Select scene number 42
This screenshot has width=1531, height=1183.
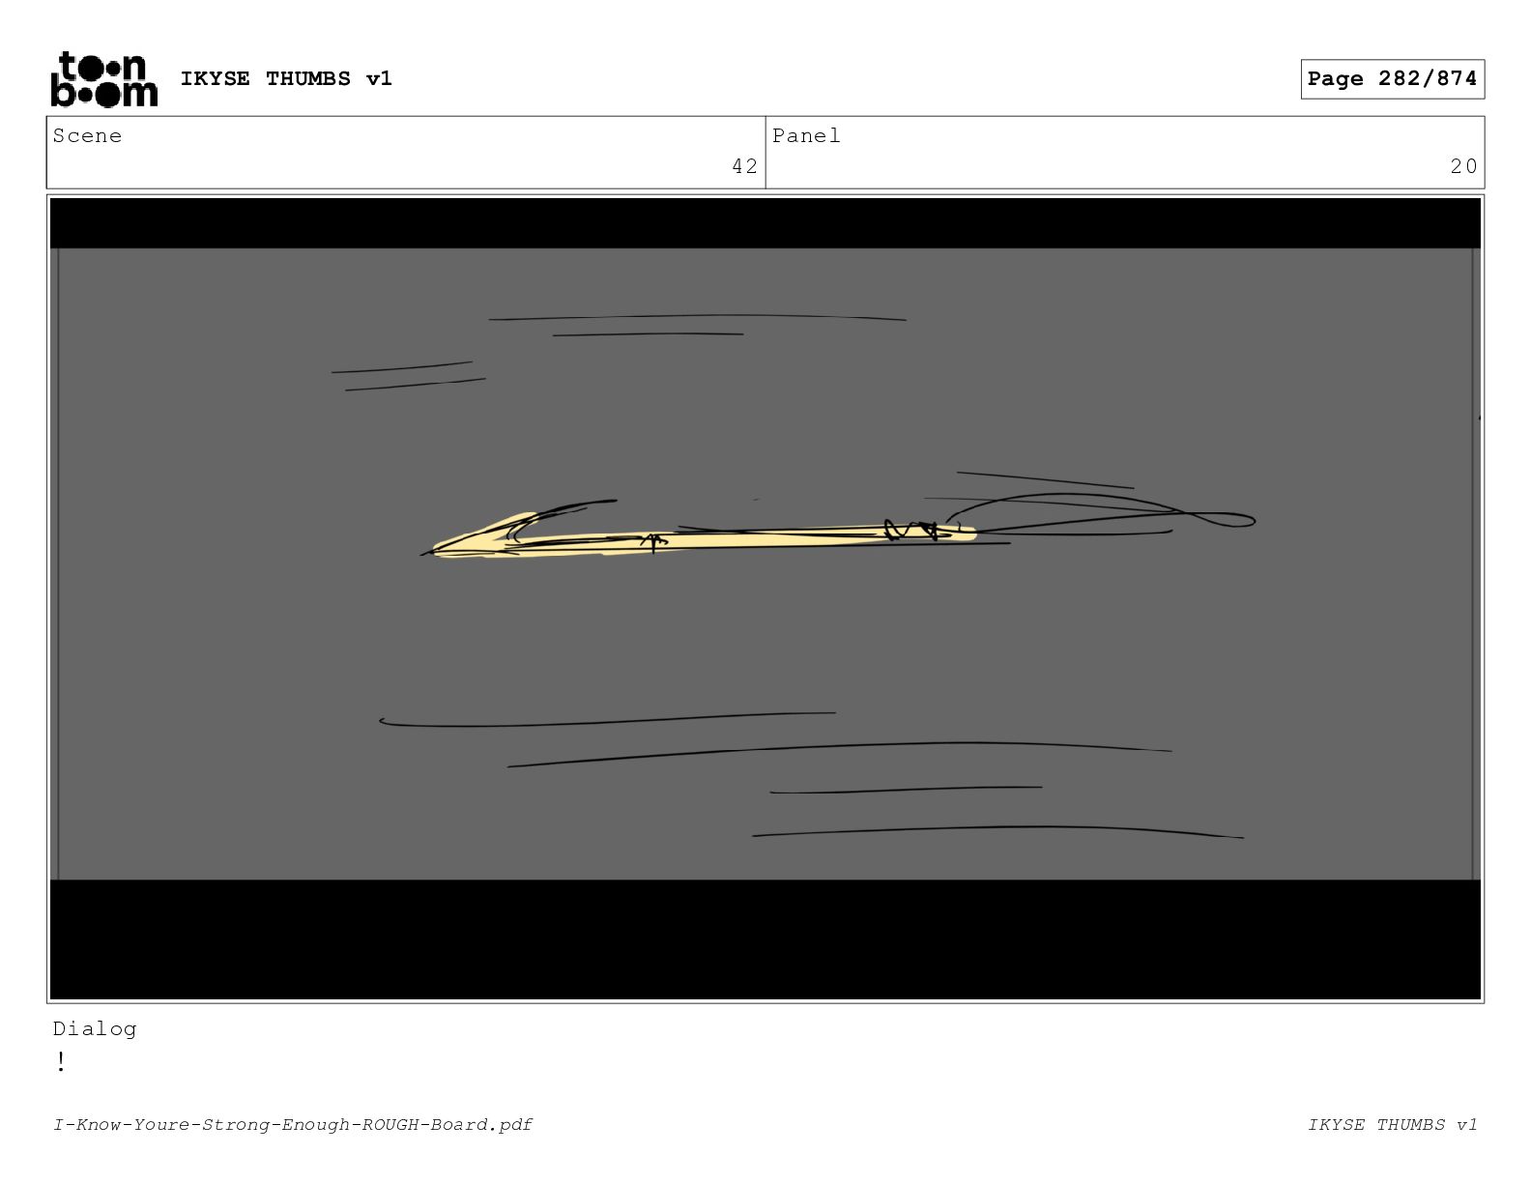tap(744, 166)
